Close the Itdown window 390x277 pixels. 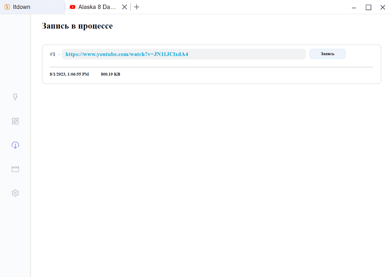(x=383, y=7)
